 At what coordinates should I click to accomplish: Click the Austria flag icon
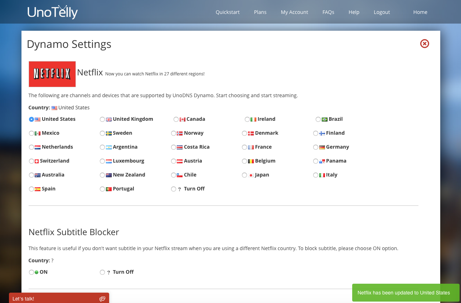(180, 161)
